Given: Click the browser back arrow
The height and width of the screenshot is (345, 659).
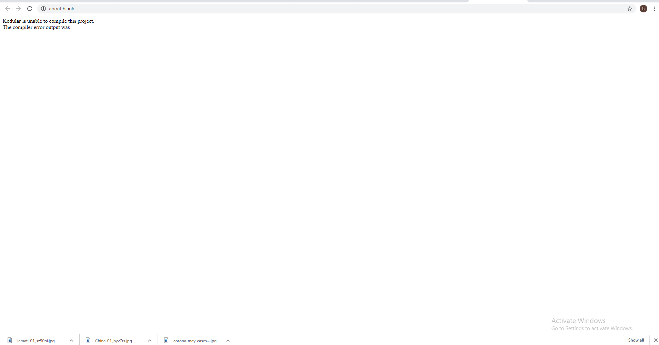Looking at the screenshot, I should pos(8,9).
